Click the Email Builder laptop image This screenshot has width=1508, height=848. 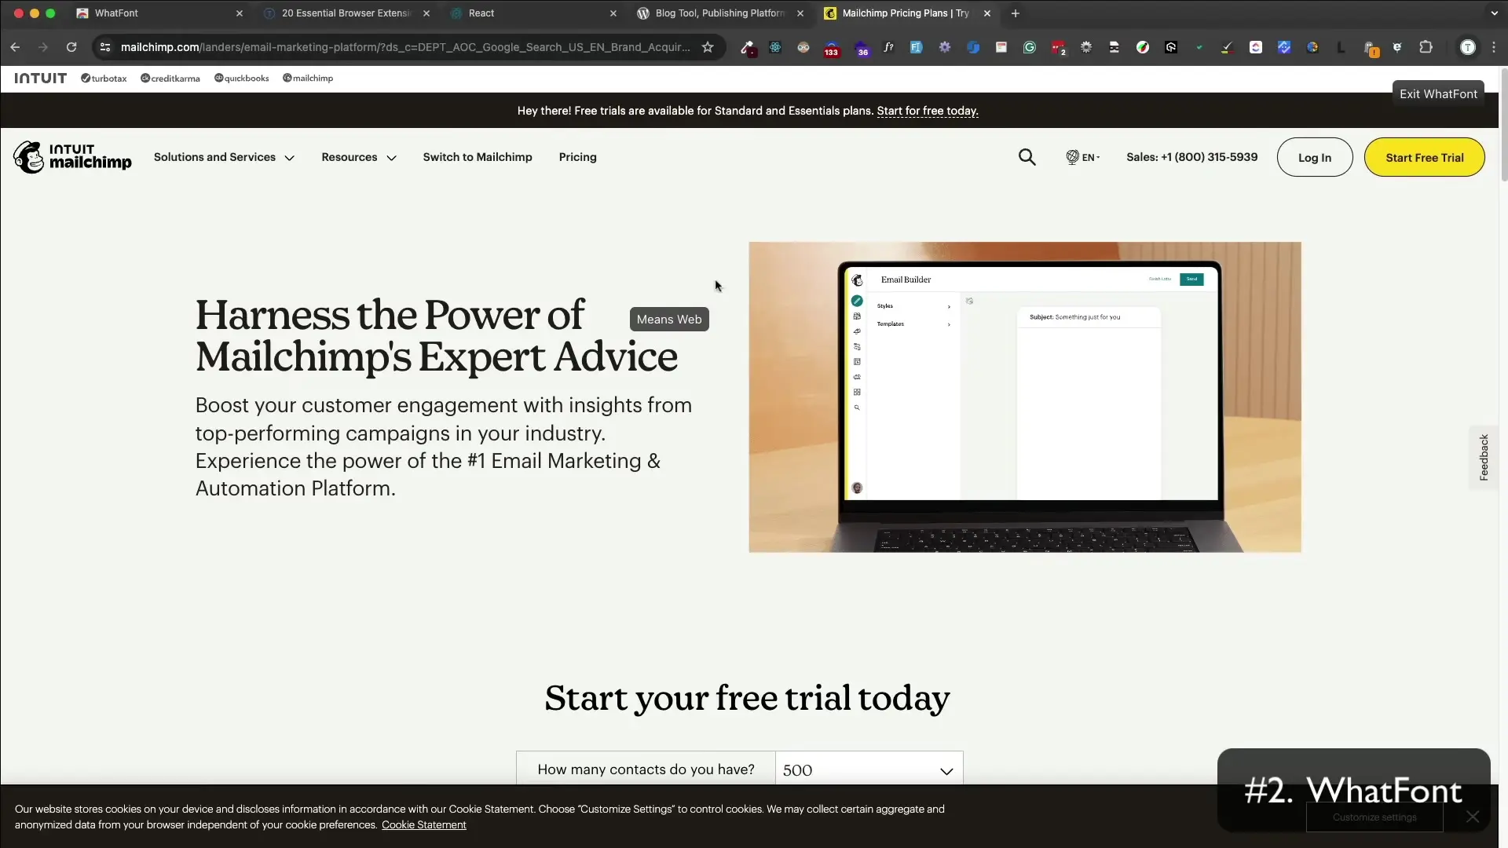pos(1024,397)
